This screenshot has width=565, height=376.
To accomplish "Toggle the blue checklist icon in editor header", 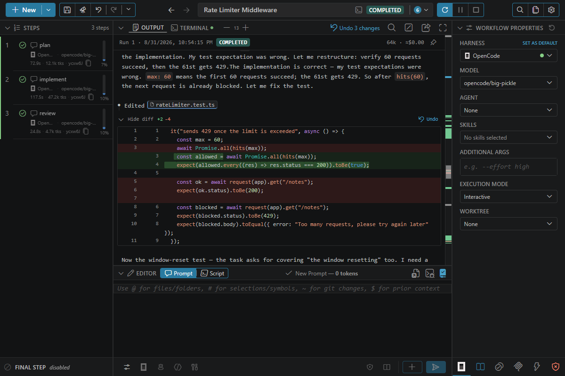I will (x=443, y=273).
